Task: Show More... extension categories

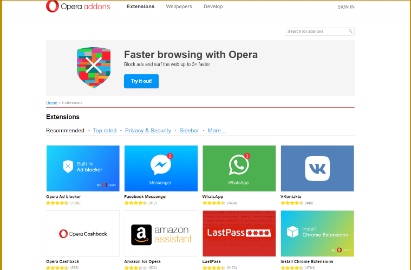Action: 217,131
